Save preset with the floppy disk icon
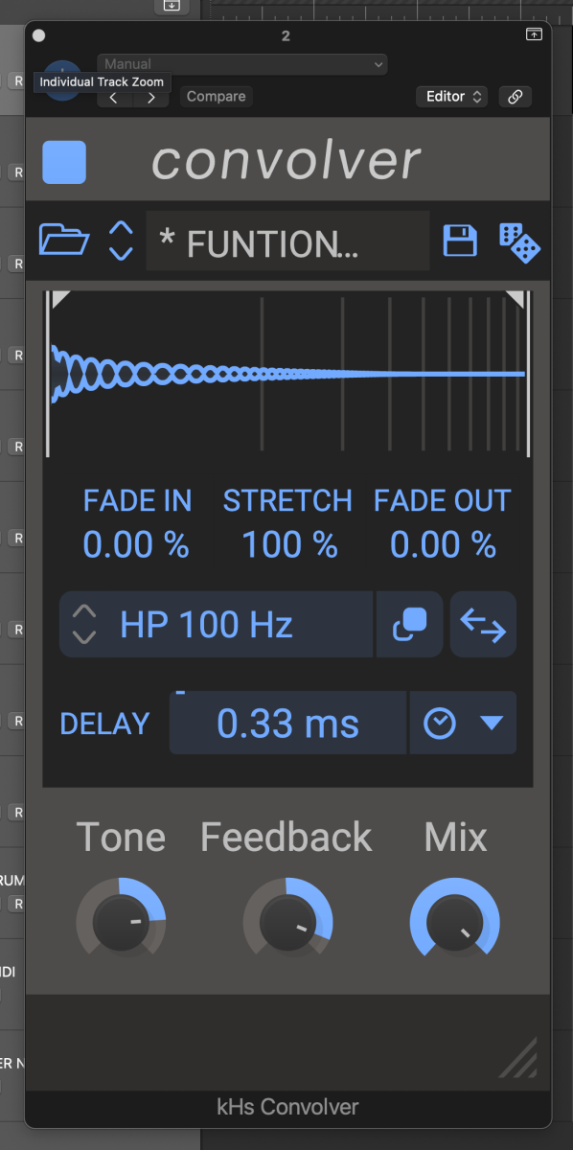Image resolution: width=573 pixels, height=1150 pixels. (x=460, y=240)
